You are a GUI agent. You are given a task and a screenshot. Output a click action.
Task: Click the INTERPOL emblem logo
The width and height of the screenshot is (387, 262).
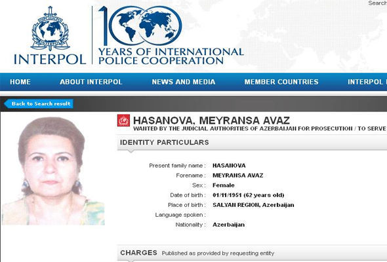pyautogui.click(x=51, y=28)
